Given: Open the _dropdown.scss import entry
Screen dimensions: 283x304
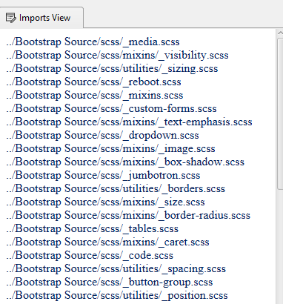Looking at the screenshot, I should pyautogui.click(x=103, y=135).
